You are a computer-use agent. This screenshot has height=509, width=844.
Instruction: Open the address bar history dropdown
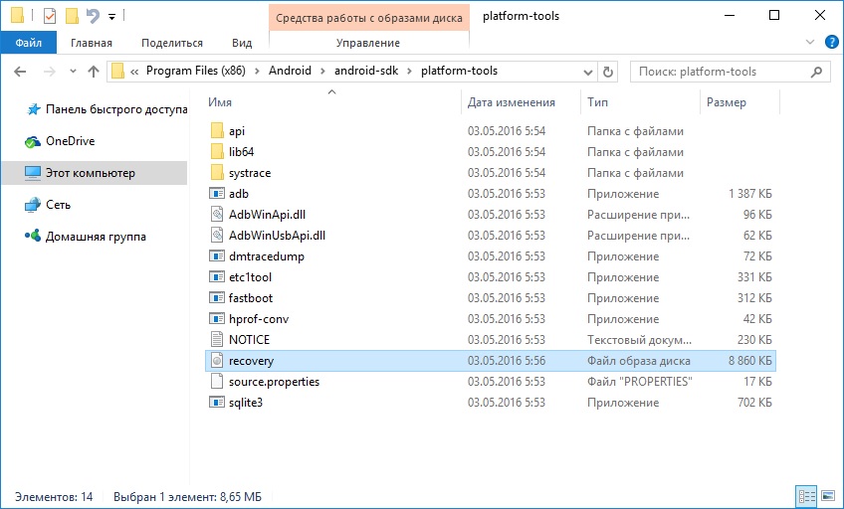[586, 72]
